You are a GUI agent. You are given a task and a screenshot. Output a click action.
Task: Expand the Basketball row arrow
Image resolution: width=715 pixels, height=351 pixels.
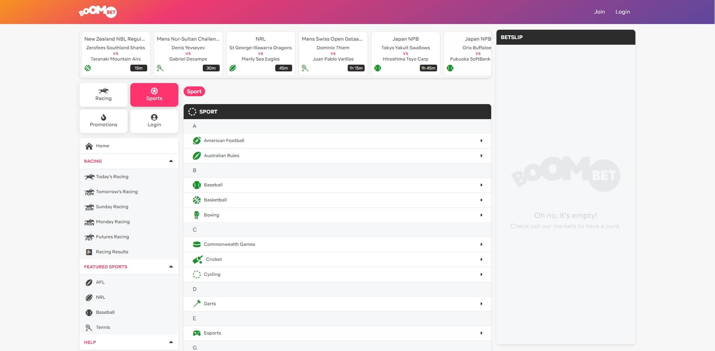tap(481, 200)
